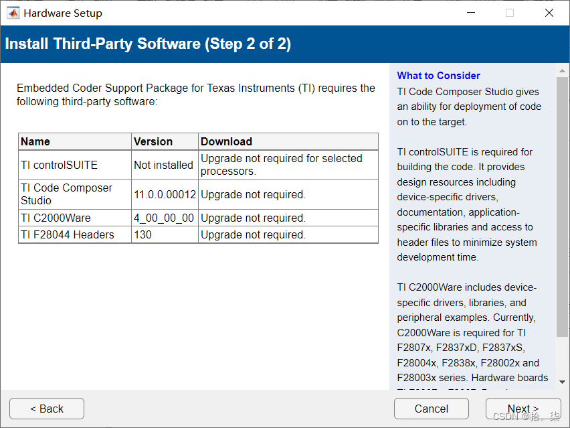
Task: Select the TI C2000Ware row name
Action: 75,218
